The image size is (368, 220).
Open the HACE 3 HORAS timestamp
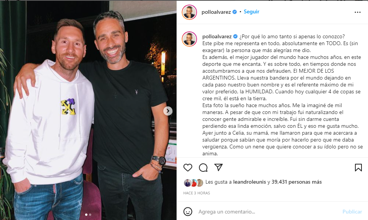click(196, 193)
